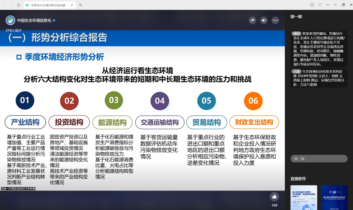Click the share arrow icon on video

tap(252, 20)
